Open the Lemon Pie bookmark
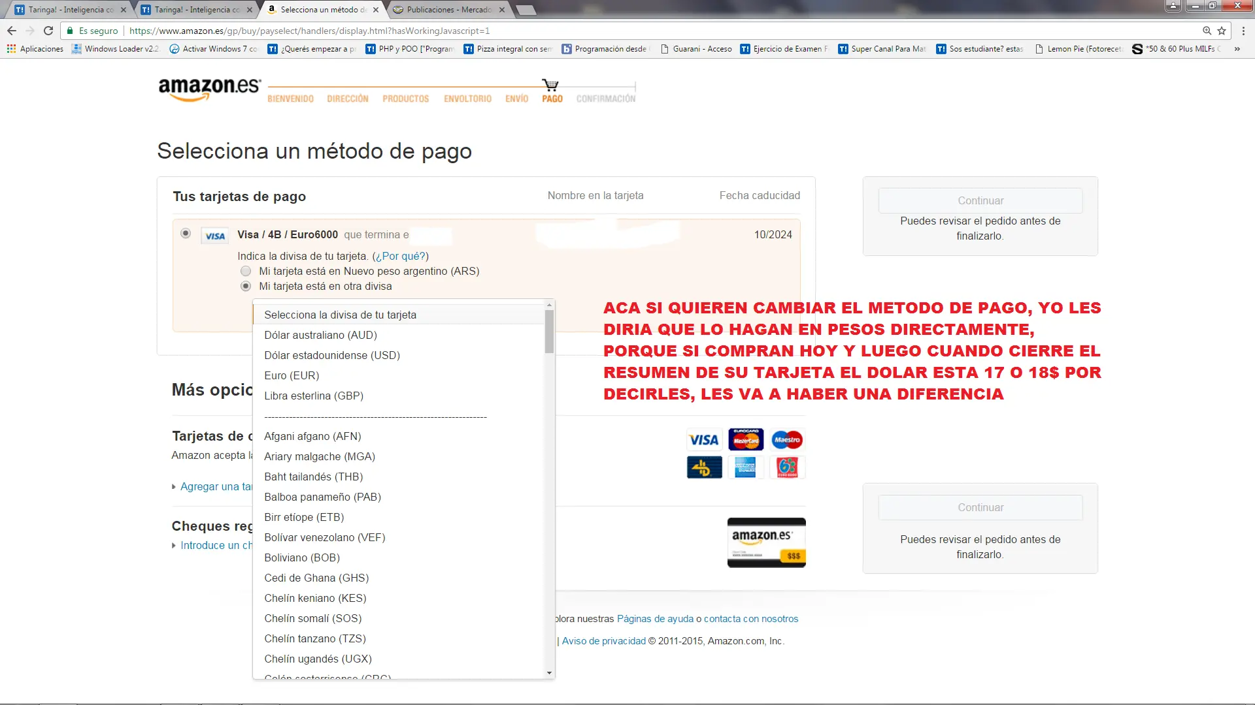The width and height of the screenshot is (1255, 705). point(1079,49)
